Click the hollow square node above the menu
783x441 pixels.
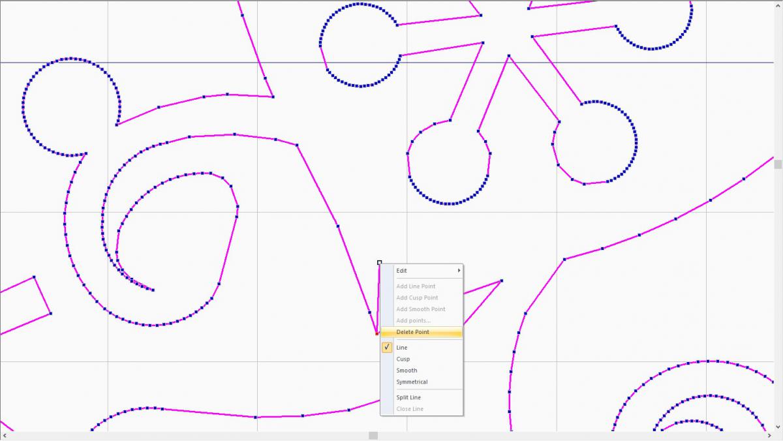tap(380, 263)
